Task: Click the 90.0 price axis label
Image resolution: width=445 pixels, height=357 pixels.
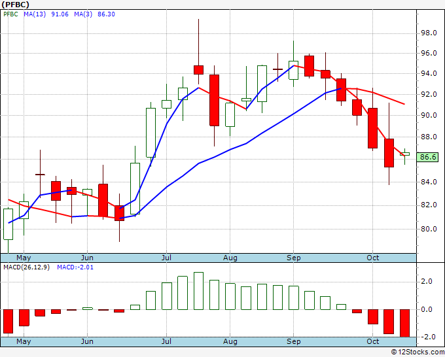Action: coord(428,116)
